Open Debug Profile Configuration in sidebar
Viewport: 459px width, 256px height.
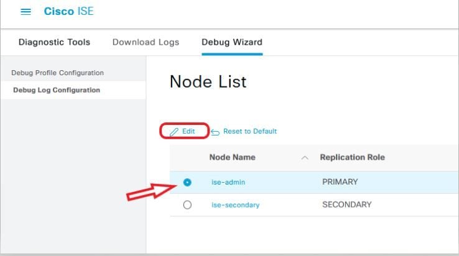58,73
